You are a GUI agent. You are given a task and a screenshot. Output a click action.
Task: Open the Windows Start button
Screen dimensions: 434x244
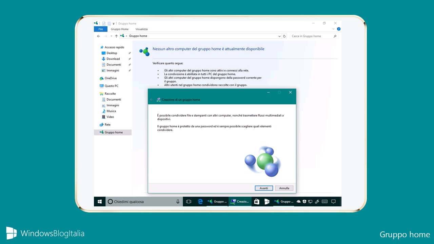pyautogui.click(x=100, y=201)
